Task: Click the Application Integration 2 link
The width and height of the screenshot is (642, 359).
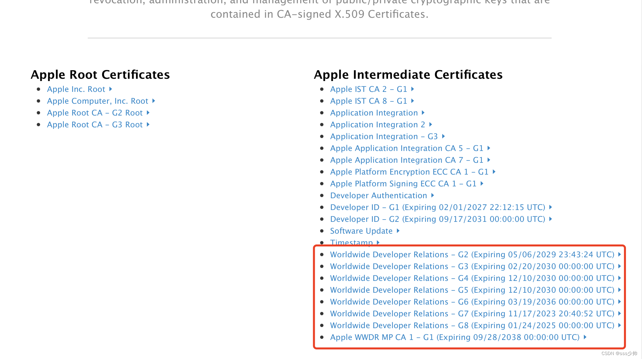Action: 378,125
